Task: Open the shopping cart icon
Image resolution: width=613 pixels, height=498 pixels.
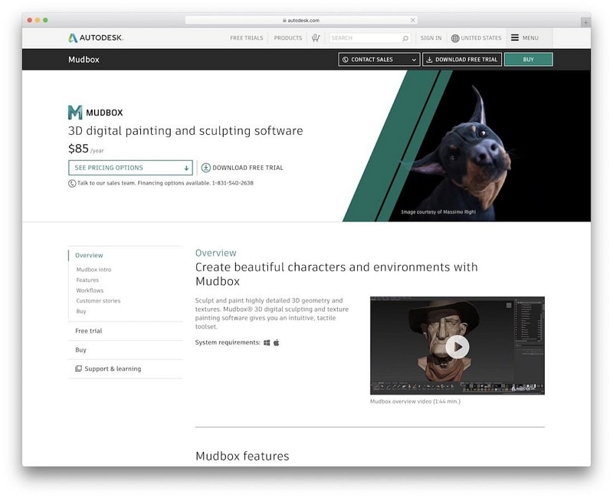Action: coord(316,38)
